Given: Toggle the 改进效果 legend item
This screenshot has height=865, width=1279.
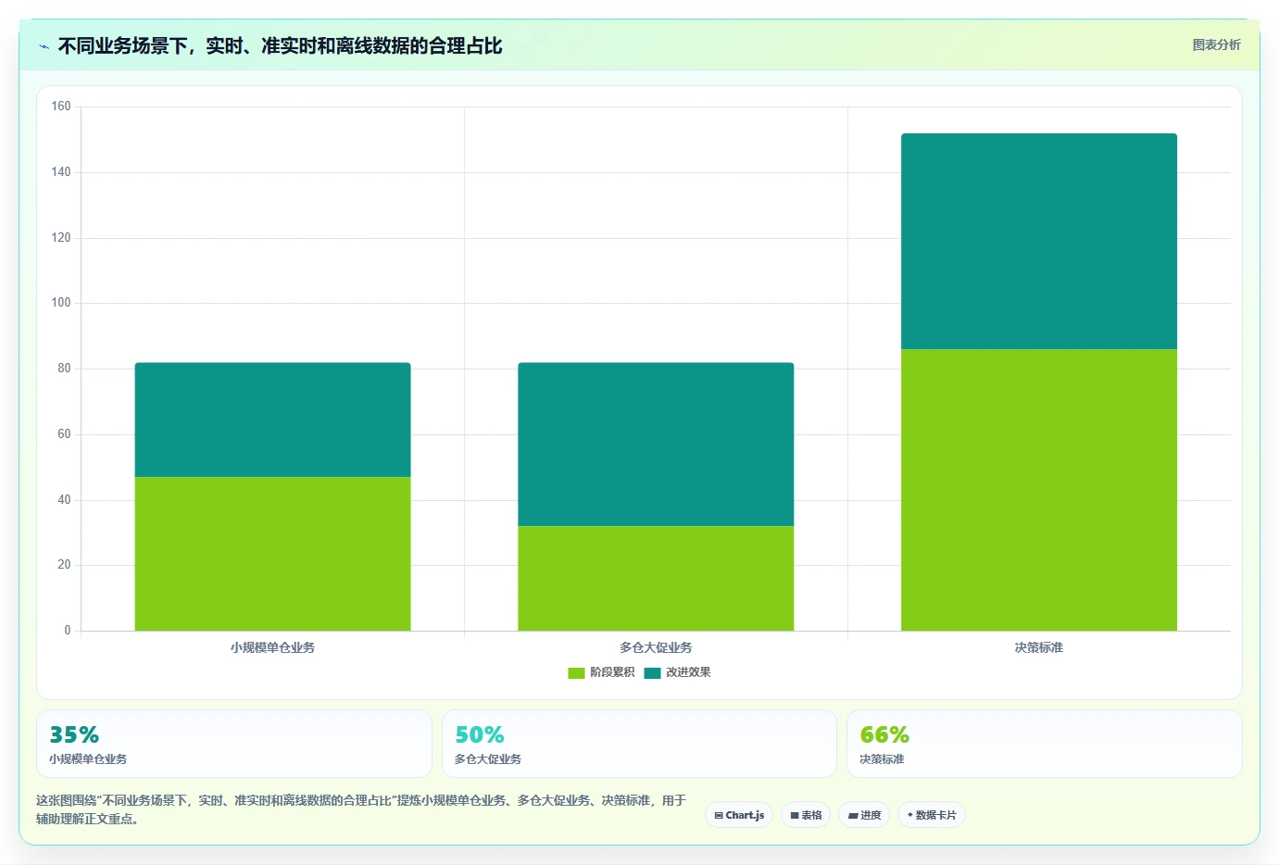Looking at the screenshot, I should tap(677, 672).
